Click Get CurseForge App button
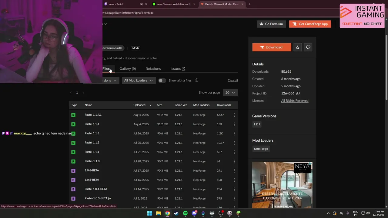Image resolution: width=388 pixels, height=218 pixels. pos(310,24)
